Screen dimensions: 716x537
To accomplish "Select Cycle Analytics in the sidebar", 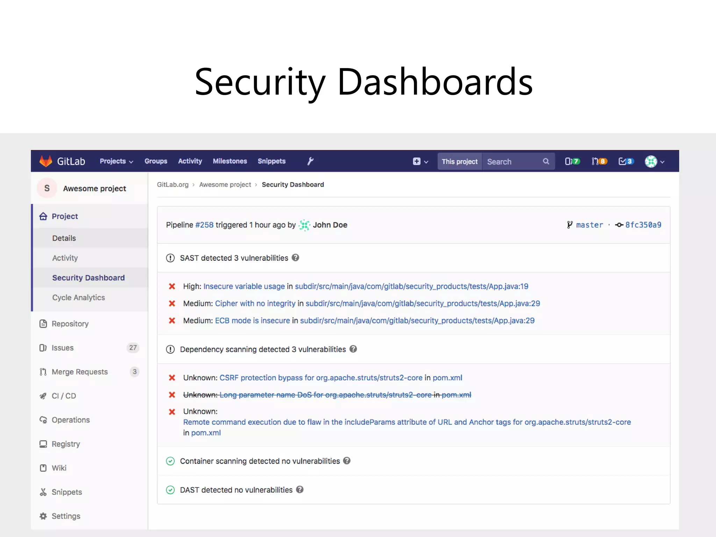I will (79, 298).
